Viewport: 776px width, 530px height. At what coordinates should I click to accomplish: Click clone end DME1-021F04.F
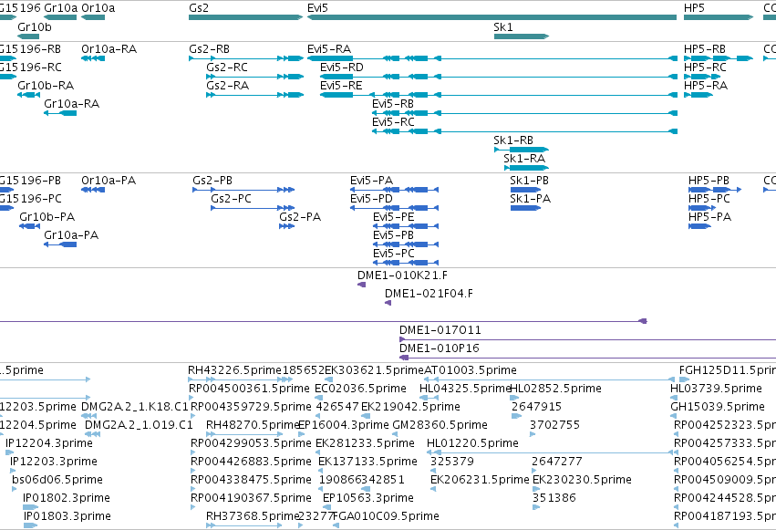pyautogui.click(x=388, y=303)
